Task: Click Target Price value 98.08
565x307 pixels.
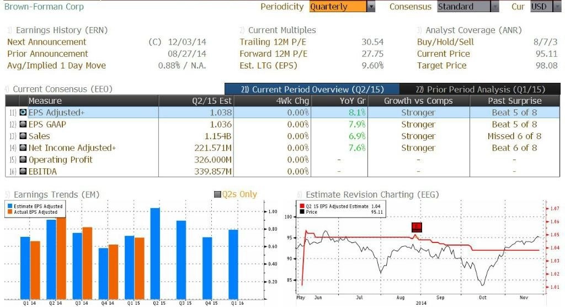Action: (x=547, y=65)
